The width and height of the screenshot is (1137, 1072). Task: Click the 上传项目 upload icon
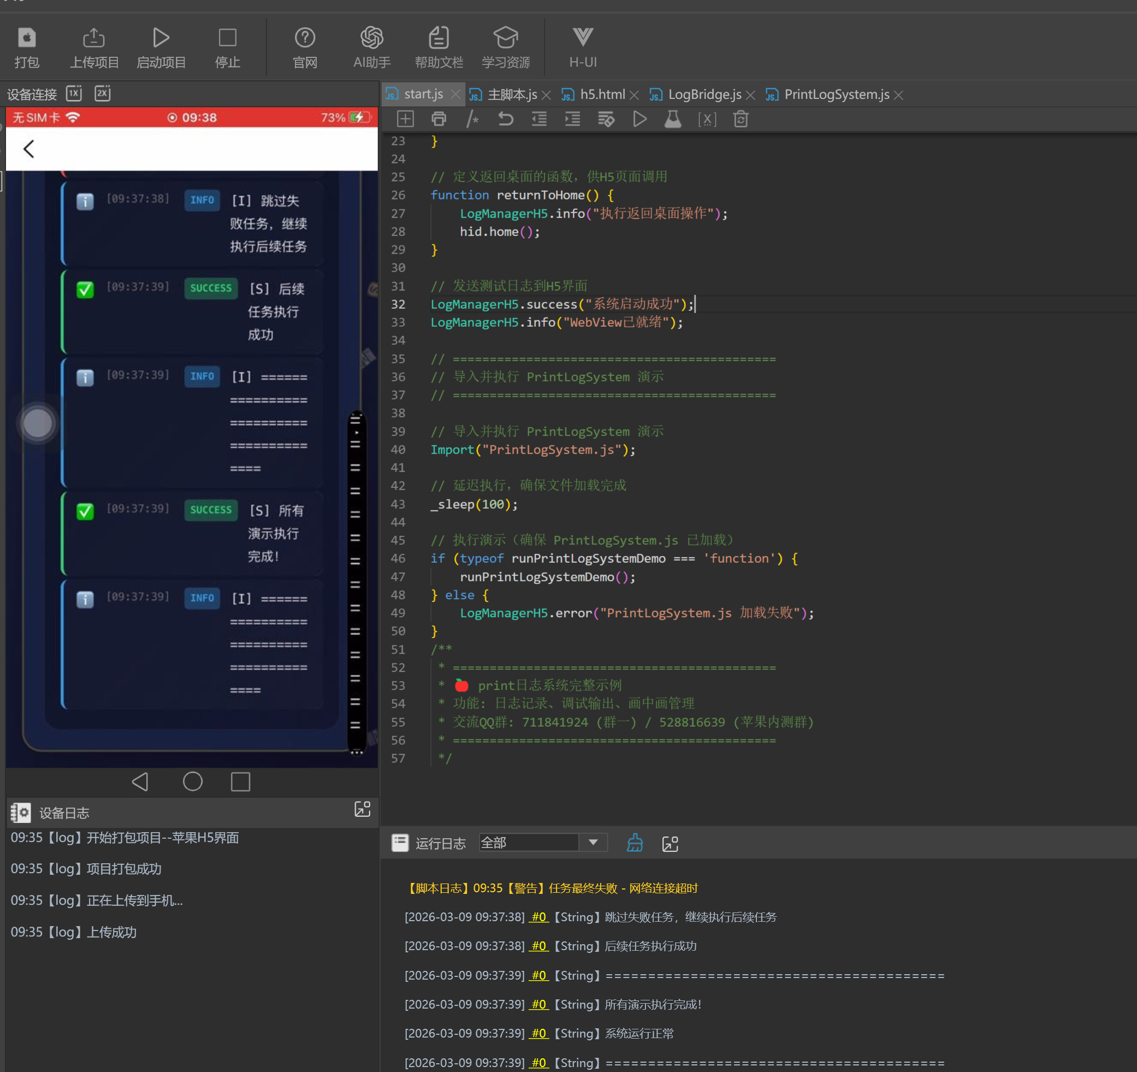click(94, 38)
